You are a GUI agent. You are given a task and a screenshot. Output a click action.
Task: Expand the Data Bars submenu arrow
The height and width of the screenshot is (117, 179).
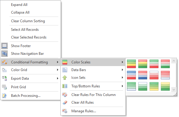click(x=123, y=70)
